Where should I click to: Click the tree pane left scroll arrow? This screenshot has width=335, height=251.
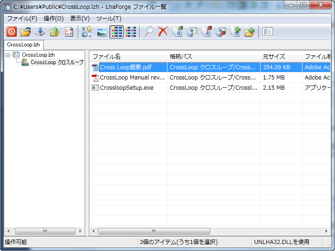pyautogui.click(x=8, y=231)
